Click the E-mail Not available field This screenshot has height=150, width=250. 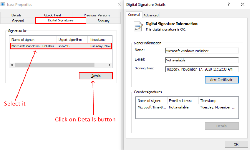point(202,60)
